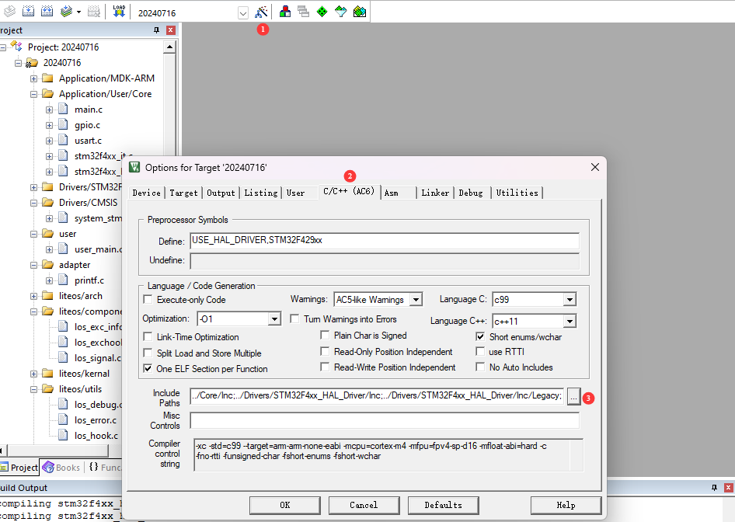The width and height of the screenshot is (735, 522).
Task: Open Options for Target magic wand icon
Action: click(261, 12)
